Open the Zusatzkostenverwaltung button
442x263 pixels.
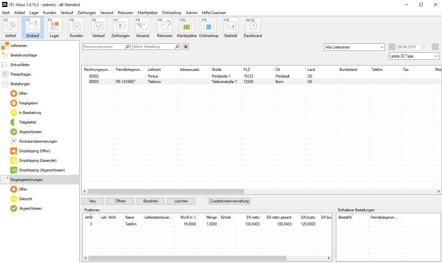[x=229, y=201]
